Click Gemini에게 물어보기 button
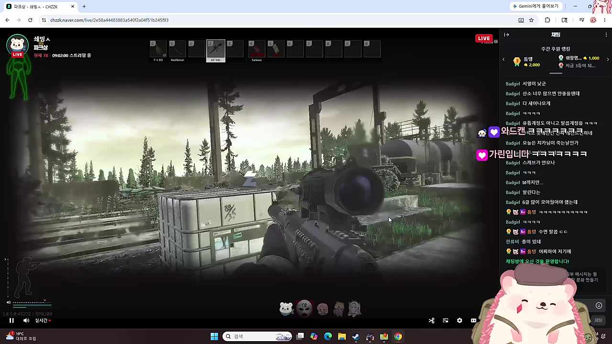The width and height of the screenshot is (612, 344). point(535,6)
